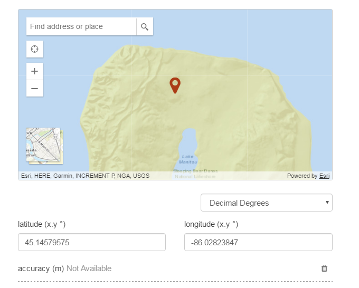This screenshot has width=359, height=288.
Task: Click the longitude (x.y °) label
Action: [211, 224]
